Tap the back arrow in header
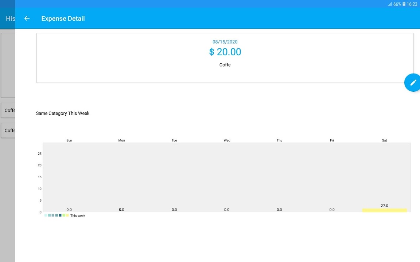Image resolution: width=420 pixels, height=262 pixels. click(27, 19)
